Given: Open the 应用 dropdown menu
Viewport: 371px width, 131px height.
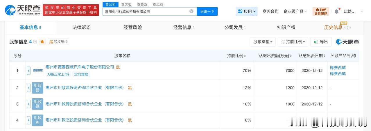Looking at the screenshot, I should pos(246,11).
